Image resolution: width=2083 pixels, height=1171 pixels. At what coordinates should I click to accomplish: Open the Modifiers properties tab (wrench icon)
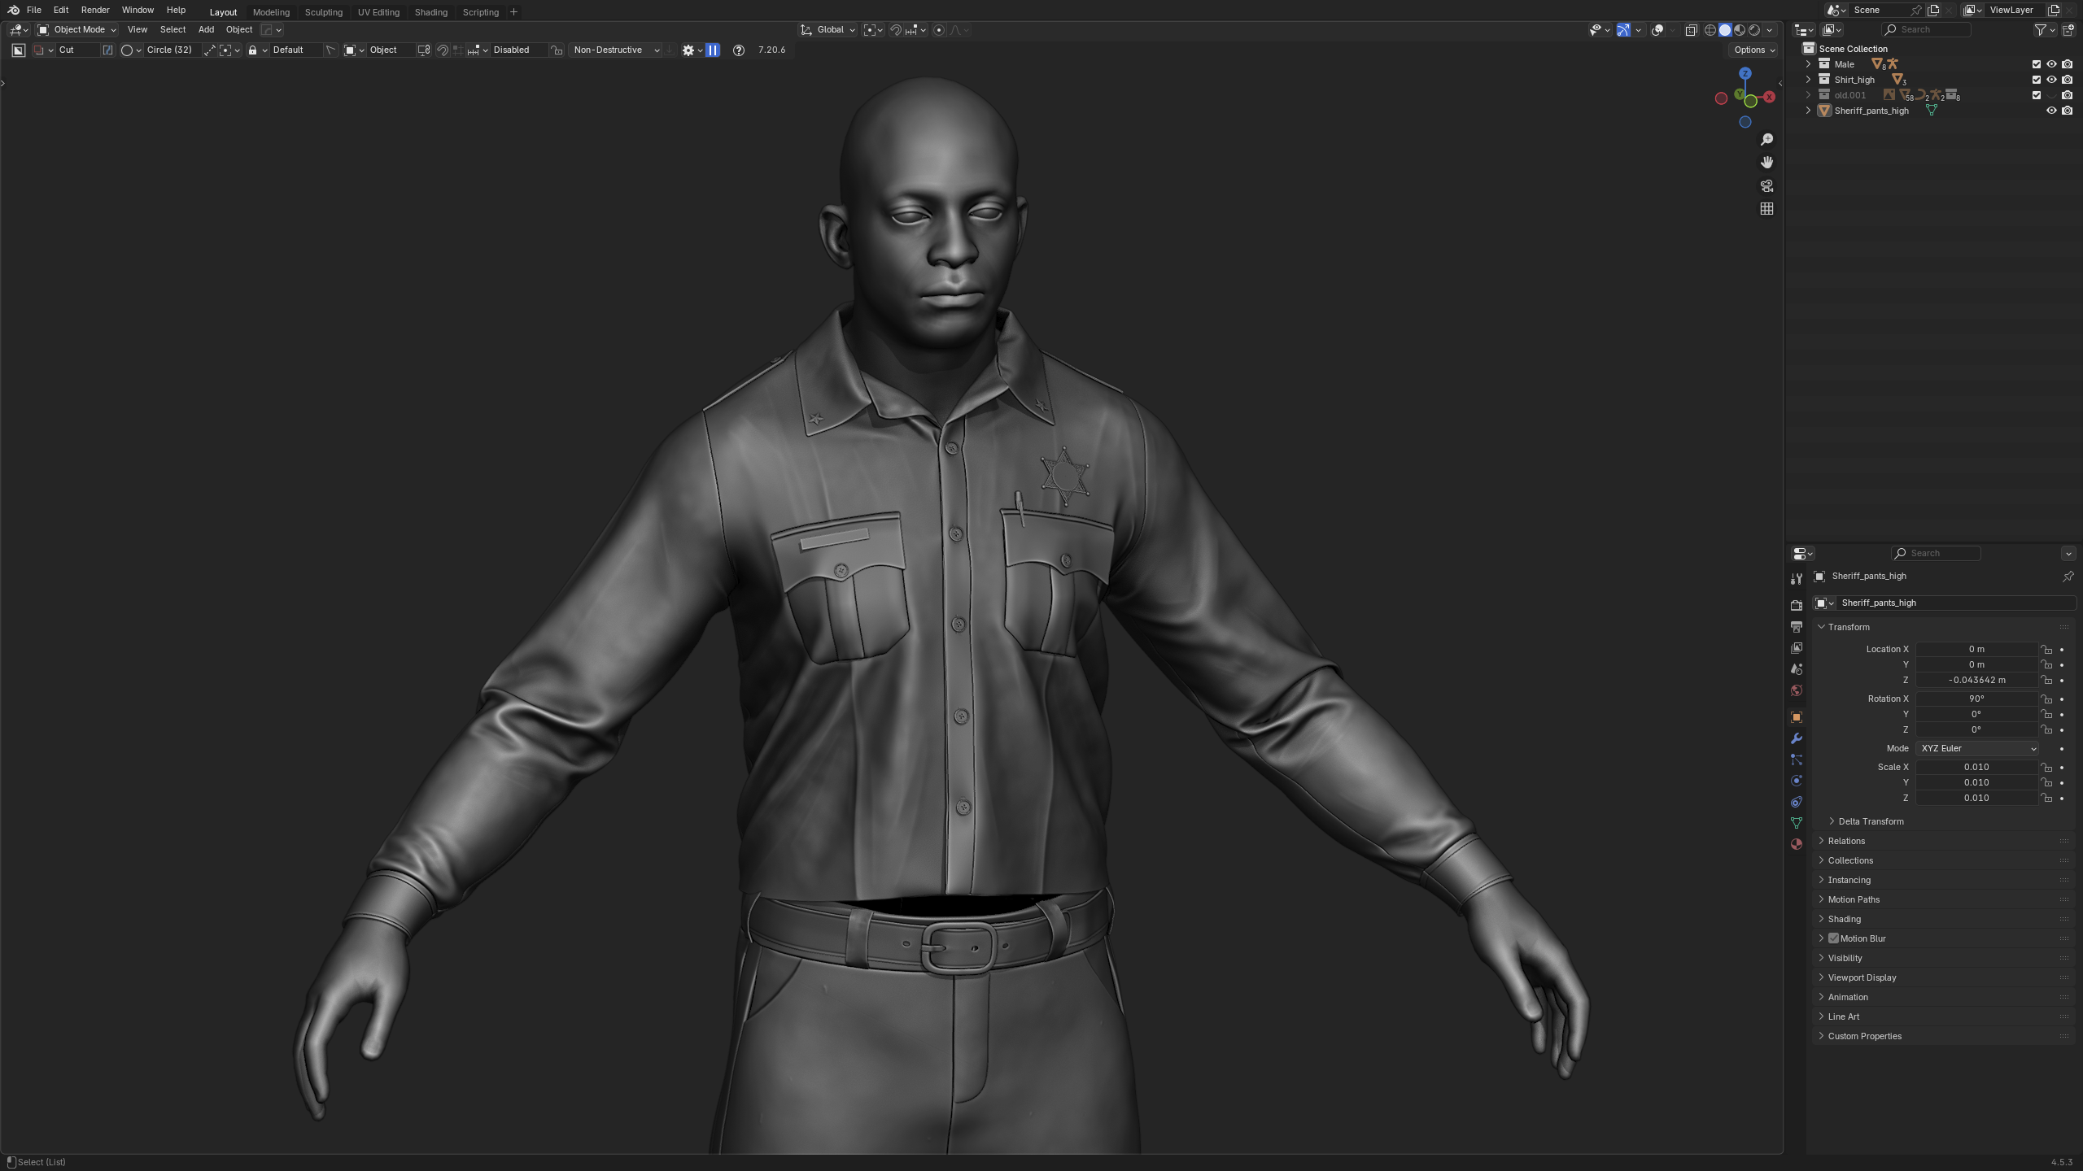point(1797,738)
